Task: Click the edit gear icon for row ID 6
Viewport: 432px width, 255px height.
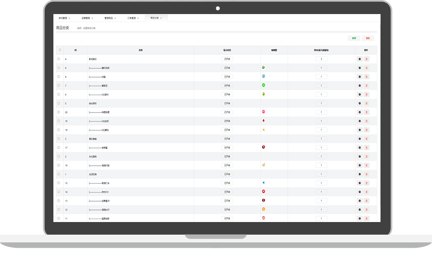Action: tap(360, 95)
